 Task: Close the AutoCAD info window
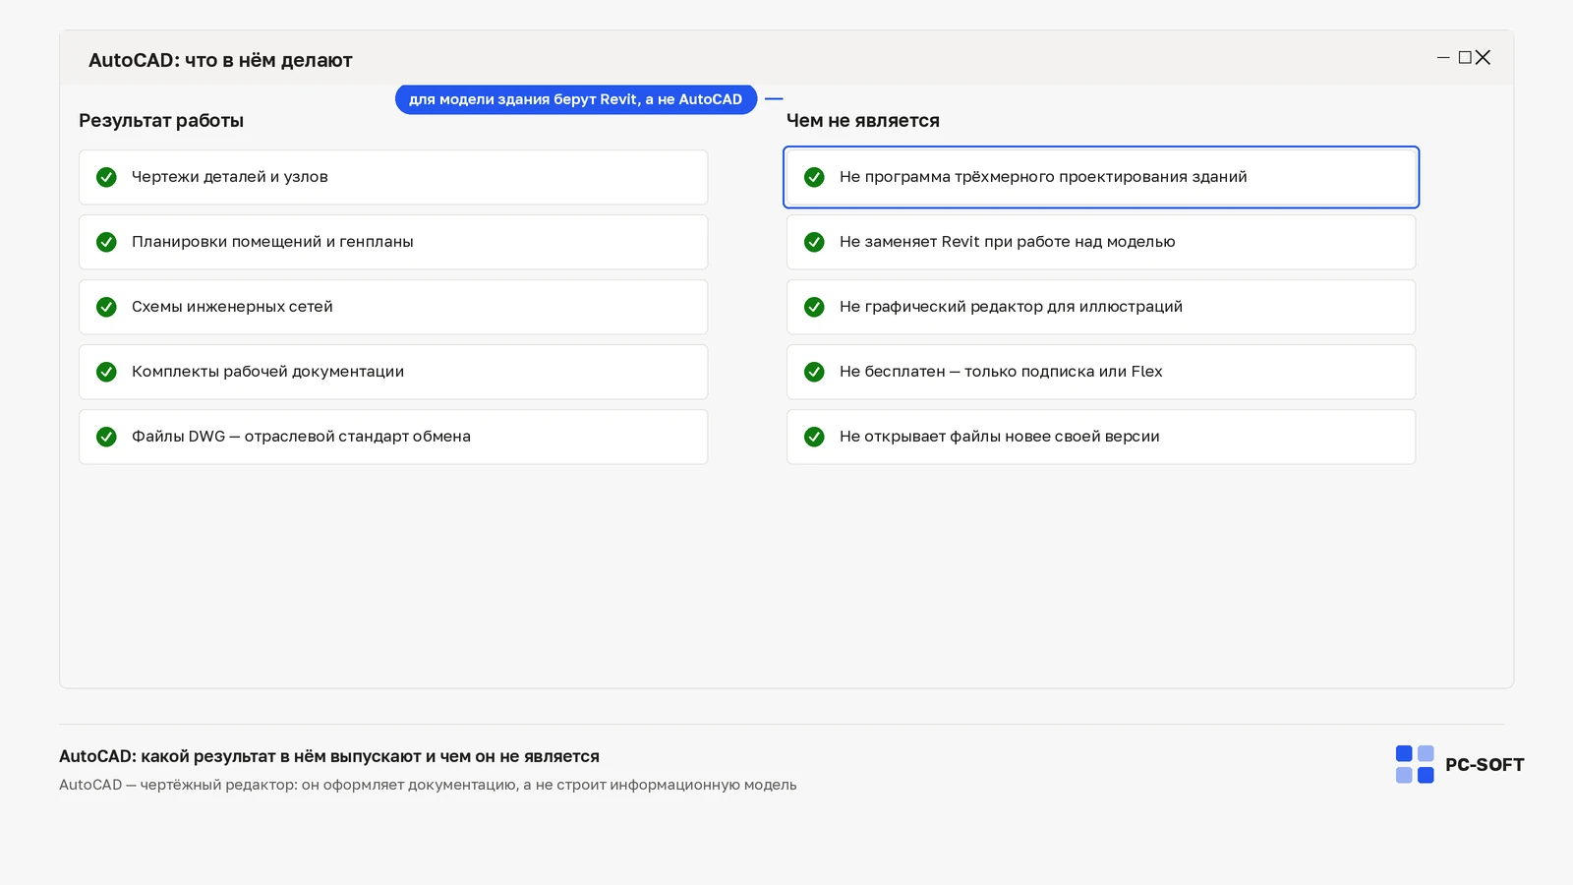pos(1483,58)
